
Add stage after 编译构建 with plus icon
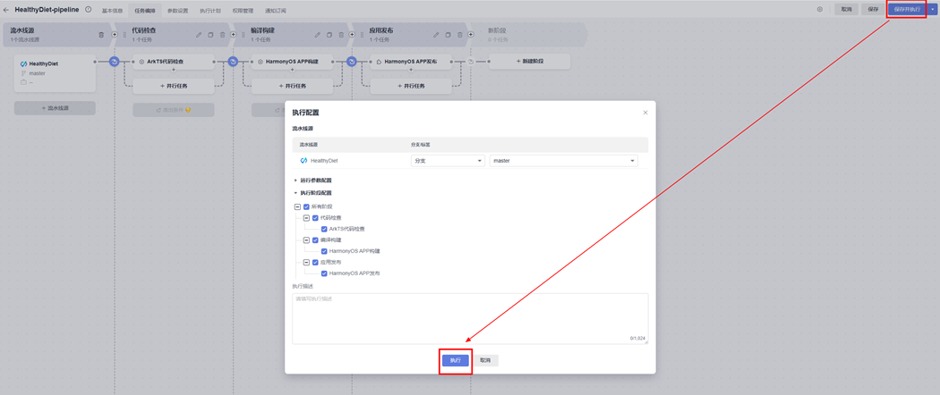coord(352,35)
